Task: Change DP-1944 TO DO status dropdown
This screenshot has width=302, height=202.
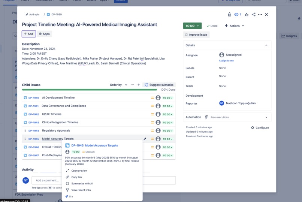Action: [x=167, y=131]
